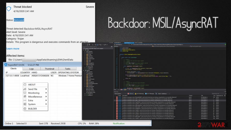Select the RenamingObfuscation folder under Server
The image size is (231, 130).
click(x=93, y=84)
